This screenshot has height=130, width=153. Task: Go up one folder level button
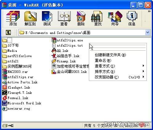point(8,32)
